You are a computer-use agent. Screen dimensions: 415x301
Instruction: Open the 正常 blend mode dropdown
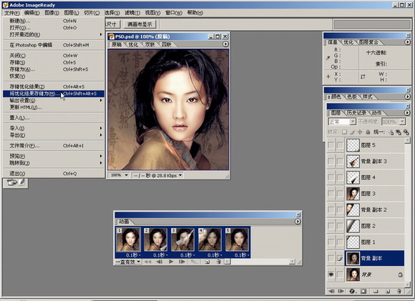click(353, 122)
